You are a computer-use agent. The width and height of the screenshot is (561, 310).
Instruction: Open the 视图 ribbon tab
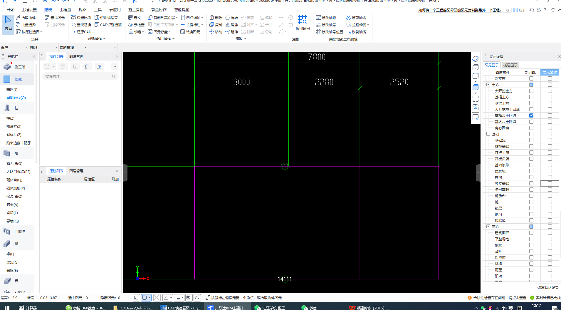click(83, 10)
